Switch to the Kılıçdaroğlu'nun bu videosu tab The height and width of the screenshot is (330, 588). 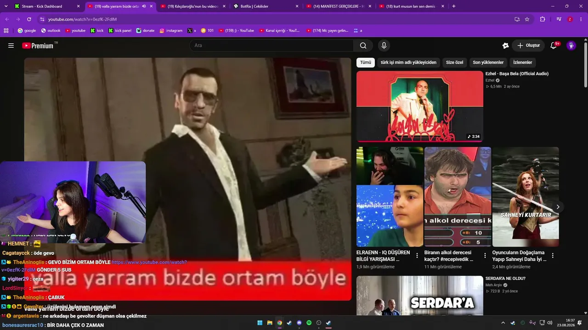(193, 6)
